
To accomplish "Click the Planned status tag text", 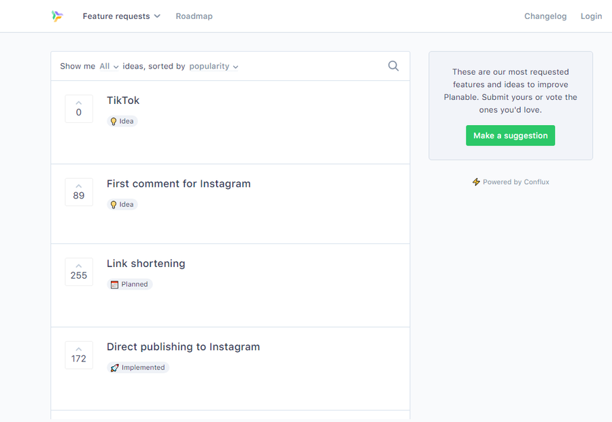I will [x=135, y=284].
